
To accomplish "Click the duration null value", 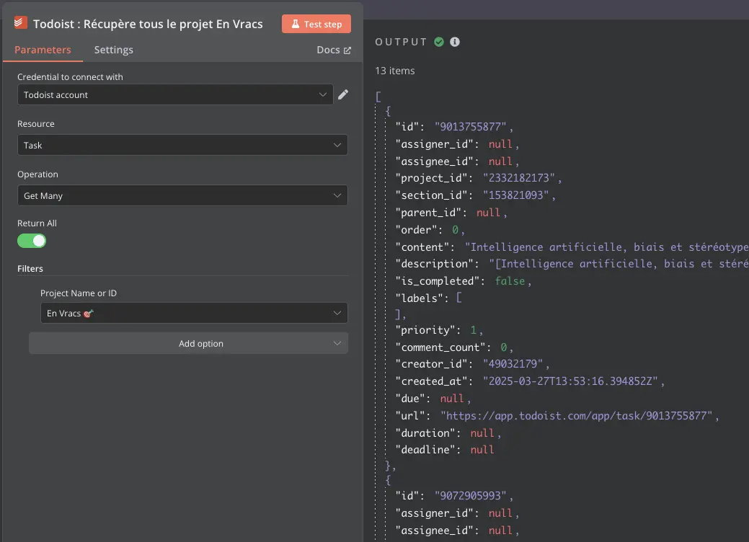I will click(482, 432).
